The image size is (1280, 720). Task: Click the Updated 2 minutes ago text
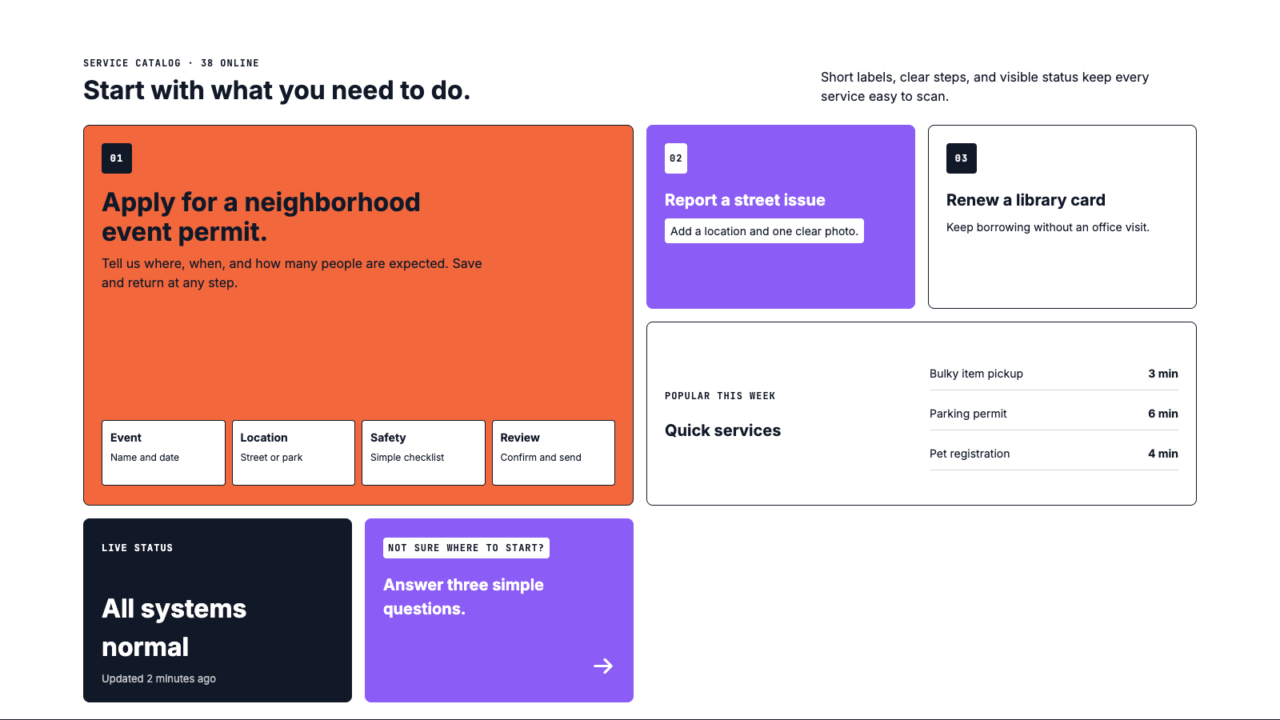[158, 678]
